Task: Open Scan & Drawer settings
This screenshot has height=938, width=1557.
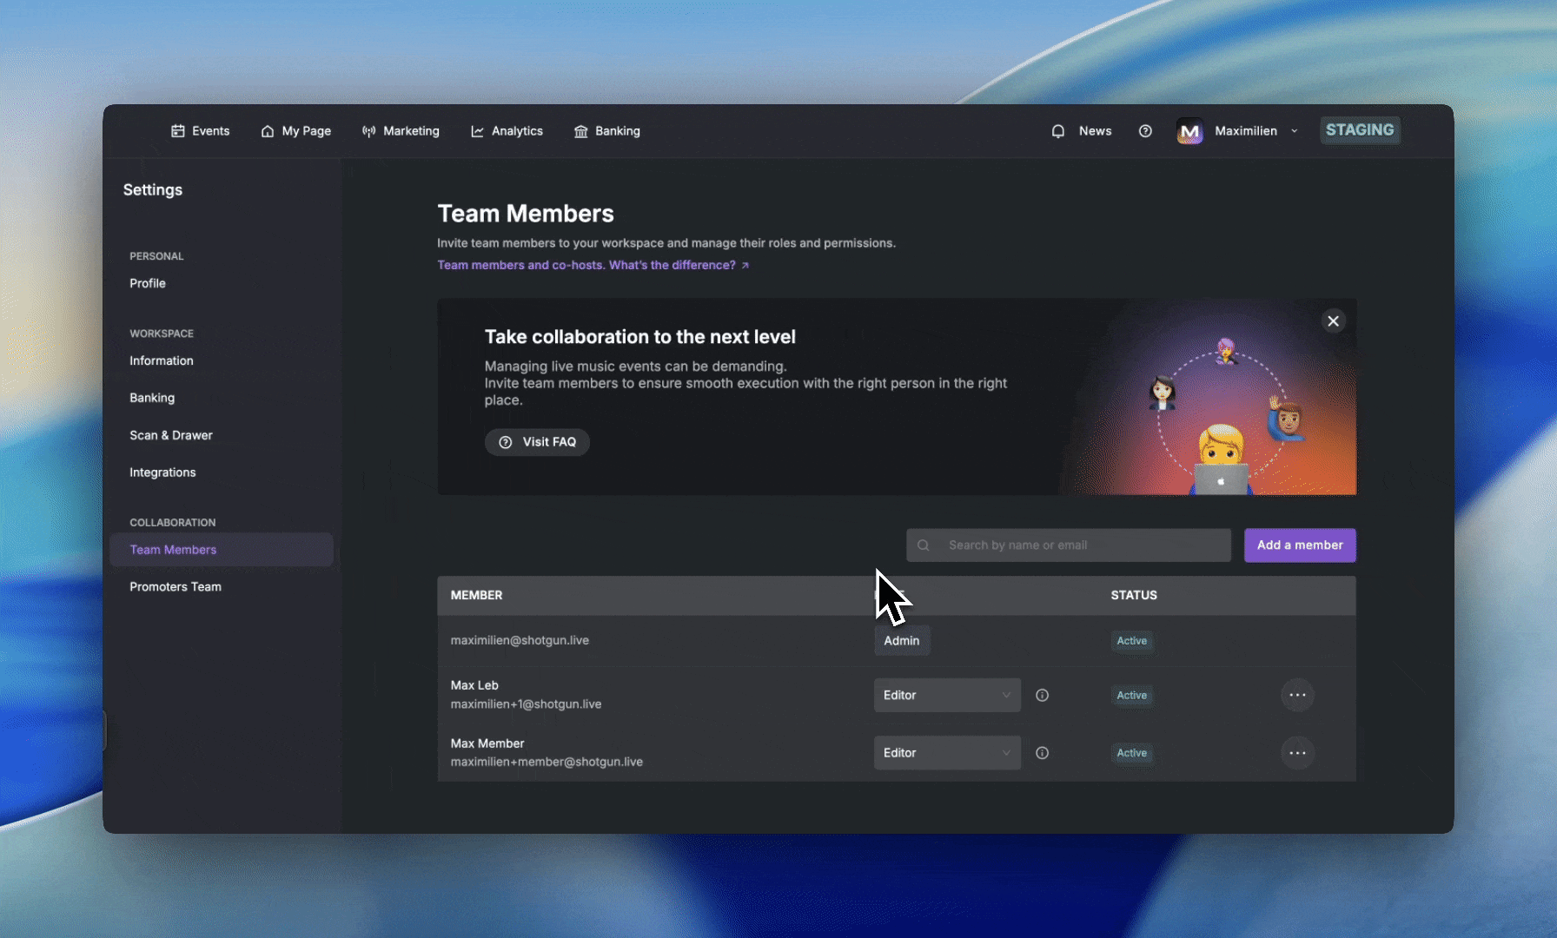Action: coord(171,435)
